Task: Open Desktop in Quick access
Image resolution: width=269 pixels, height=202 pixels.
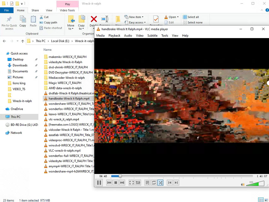Action: point(18,59)
